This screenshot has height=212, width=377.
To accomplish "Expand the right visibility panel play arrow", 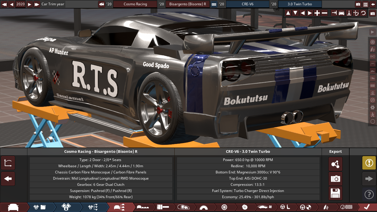I will (x=373, y=32).
